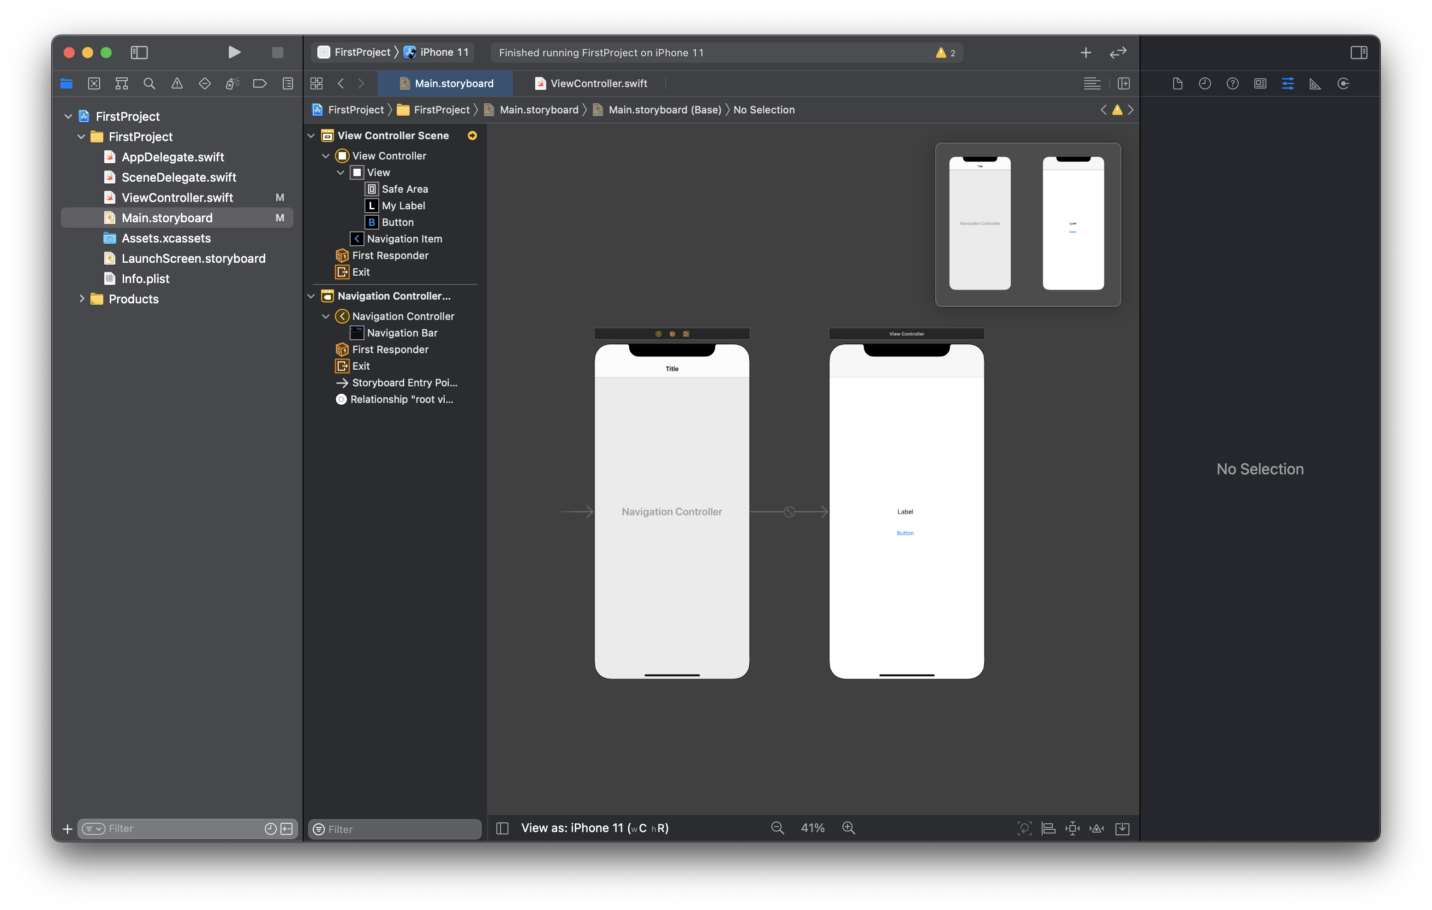
Task: Zoom in on the storyboard canvas
Action: [x=848, y=828]
